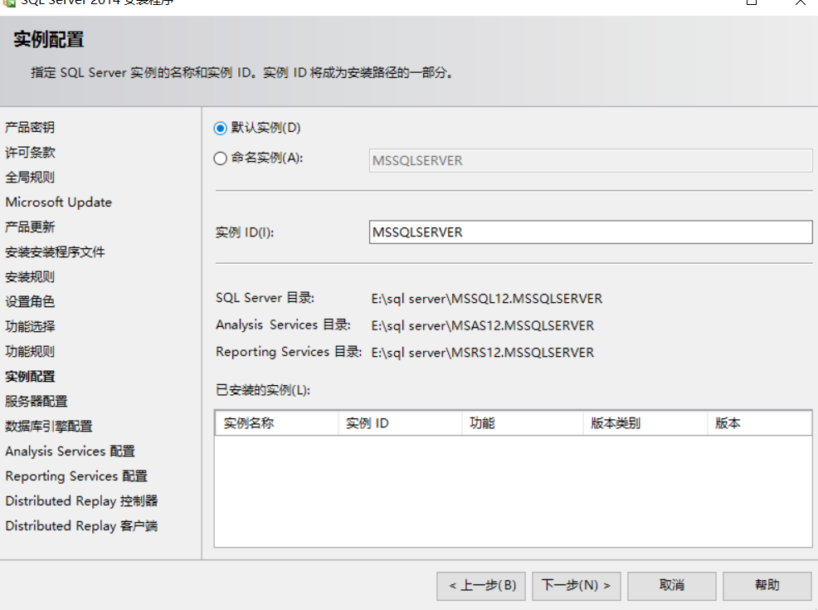This screenshot has height=610, width=818.
Task: Click the 已安装的实例(L) label
Action: pos(263,390)
